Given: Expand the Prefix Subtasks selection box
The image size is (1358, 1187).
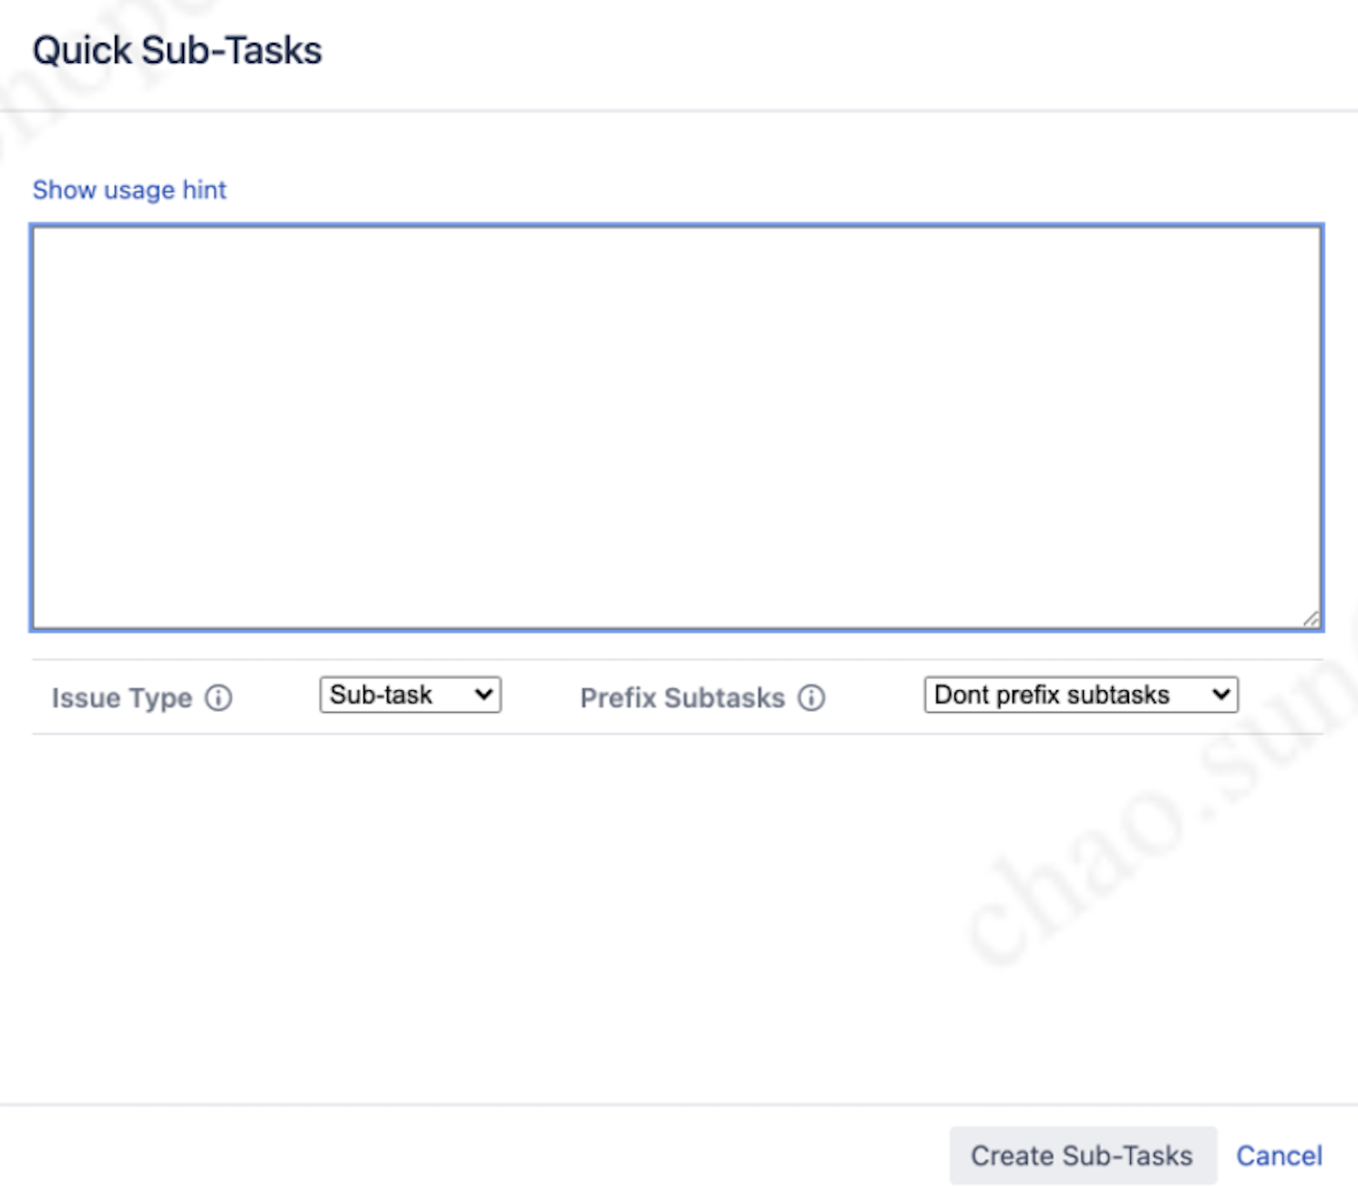Looking at the screenshot, I should (1081, 695).
